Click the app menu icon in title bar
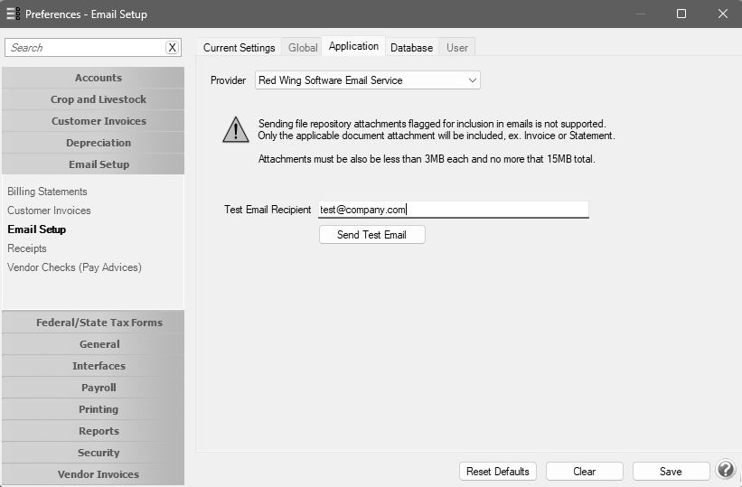The width and height of the screenshot is (742, 487). pyautogui.click(x=14, y=14)
